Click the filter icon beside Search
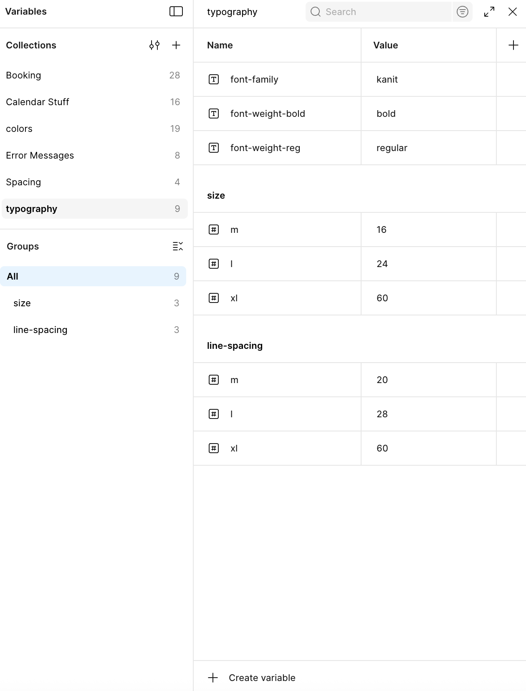This screenshot has width=526, height=691. click(462, 12)
